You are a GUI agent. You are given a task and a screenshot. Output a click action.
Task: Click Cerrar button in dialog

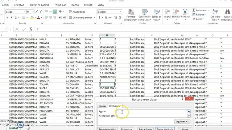185,129
